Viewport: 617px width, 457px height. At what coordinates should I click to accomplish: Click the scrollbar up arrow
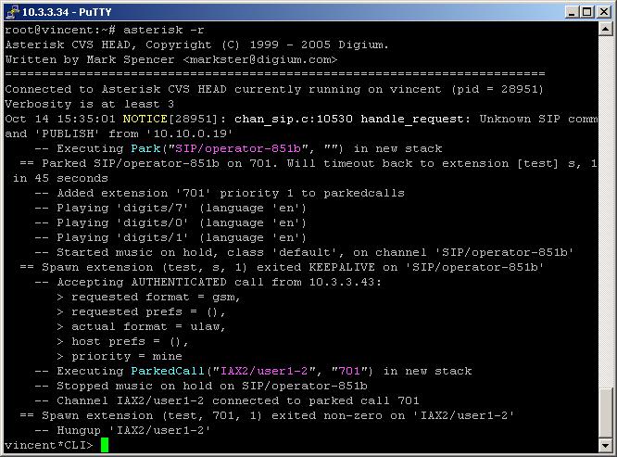point(605,31)
